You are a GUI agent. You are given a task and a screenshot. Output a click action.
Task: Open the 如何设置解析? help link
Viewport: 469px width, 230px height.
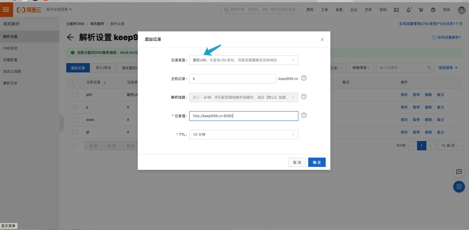[x=449, y=38]
